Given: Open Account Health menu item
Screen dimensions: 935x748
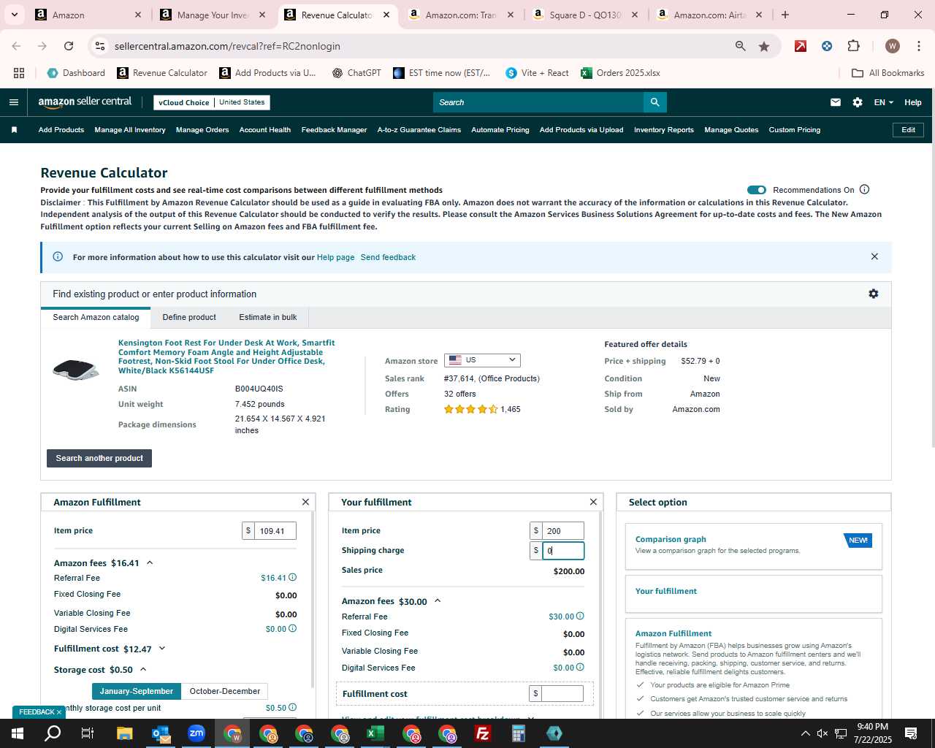Looking at the screenshot, I should [265, 130].
